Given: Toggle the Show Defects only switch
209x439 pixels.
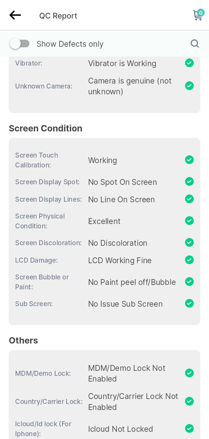Looking at the screenshot, I should pos(19,44).
